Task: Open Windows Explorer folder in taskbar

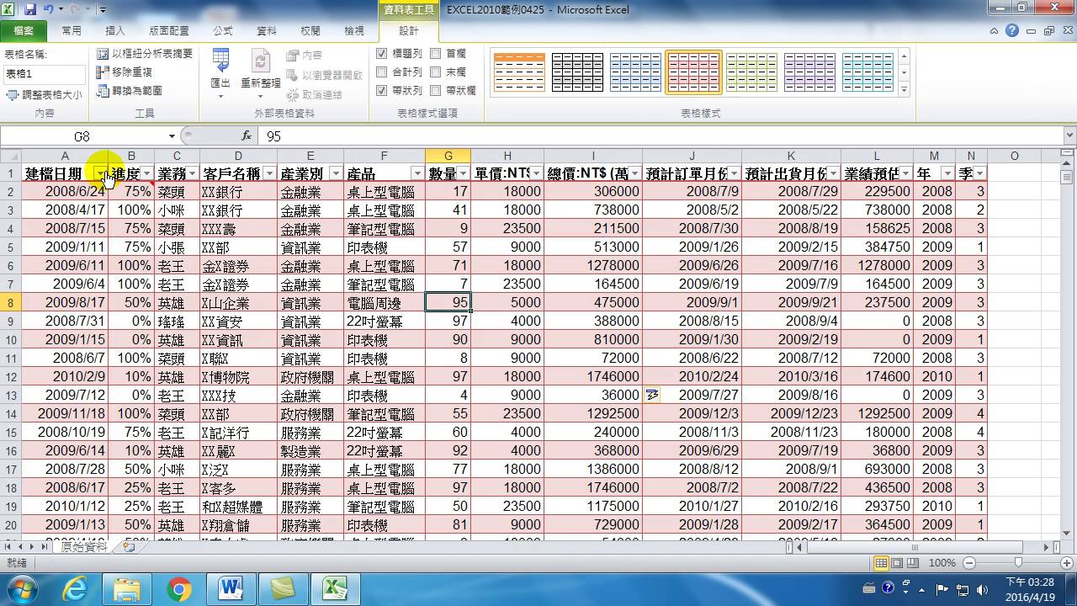Action: point(127,587)
